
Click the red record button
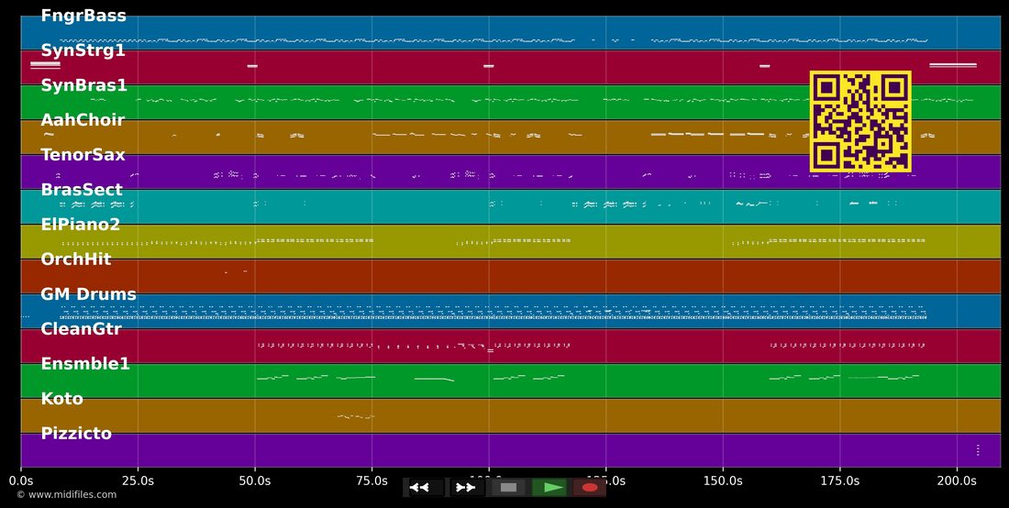tap(590, 488)
